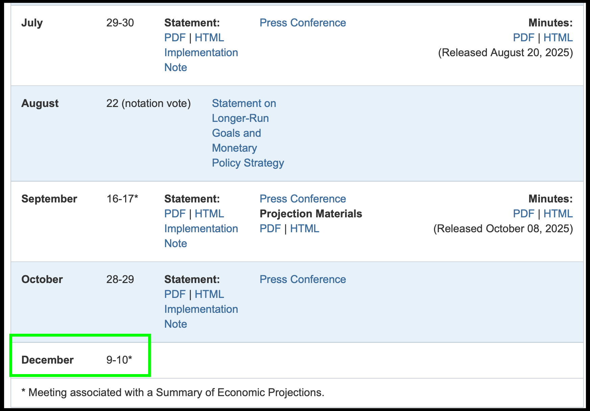Open July statement PDF link

175,38
